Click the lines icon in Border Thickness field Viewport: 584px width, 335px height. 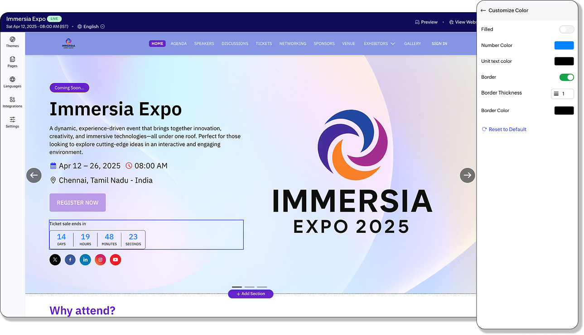click(556, 94)
